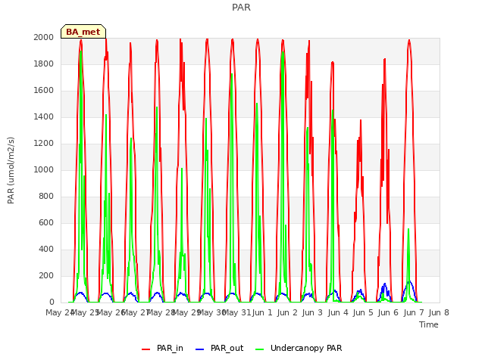485x363 pixels.
Task: Click the 2000 y-axis tick label
Action: [x=44, y=37]
